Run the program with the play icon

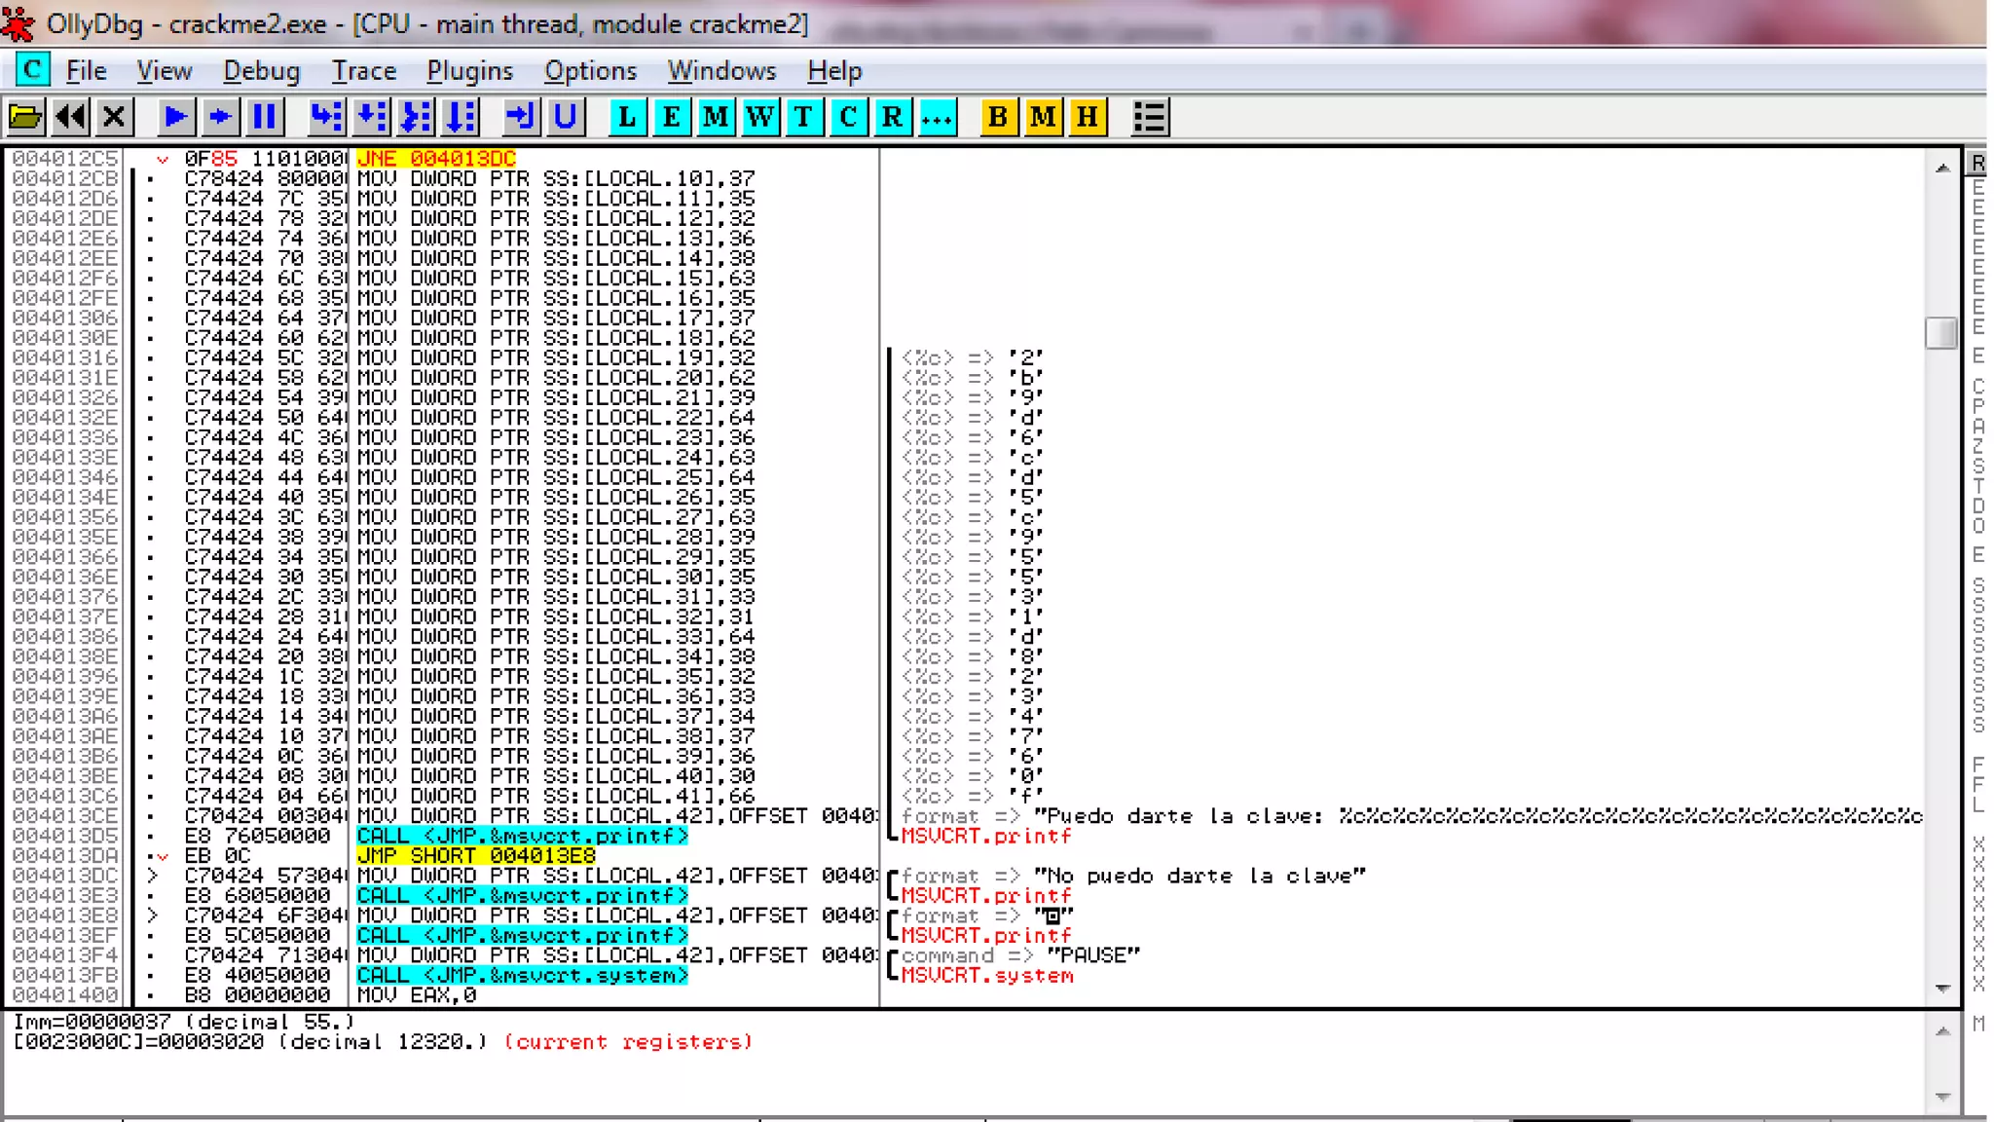[176, 118]
